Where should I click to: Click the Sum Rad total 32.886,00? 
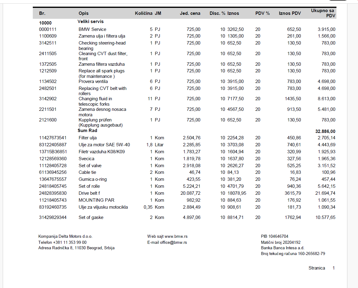pos(325,131)
